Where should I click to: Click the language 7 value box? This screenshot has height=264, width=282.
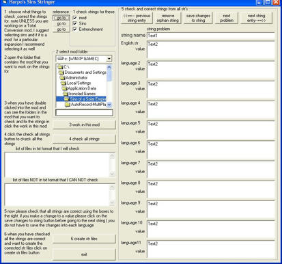(x=211, y=170)
